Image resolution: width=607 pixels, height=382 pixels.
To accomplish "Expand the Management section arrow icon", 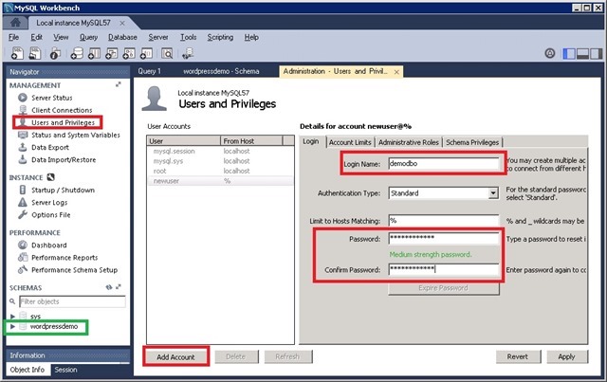I will [118, 84].
